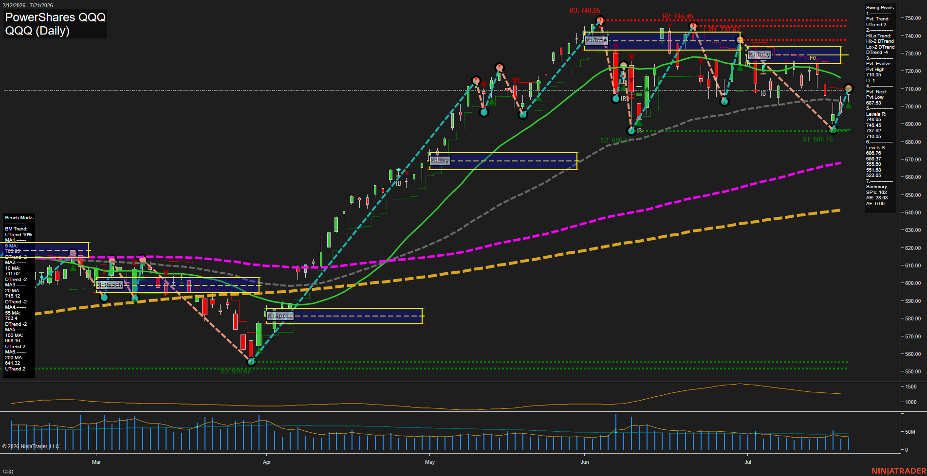
Task: Click the FO label in July box
Action: [x=813, y=58]
